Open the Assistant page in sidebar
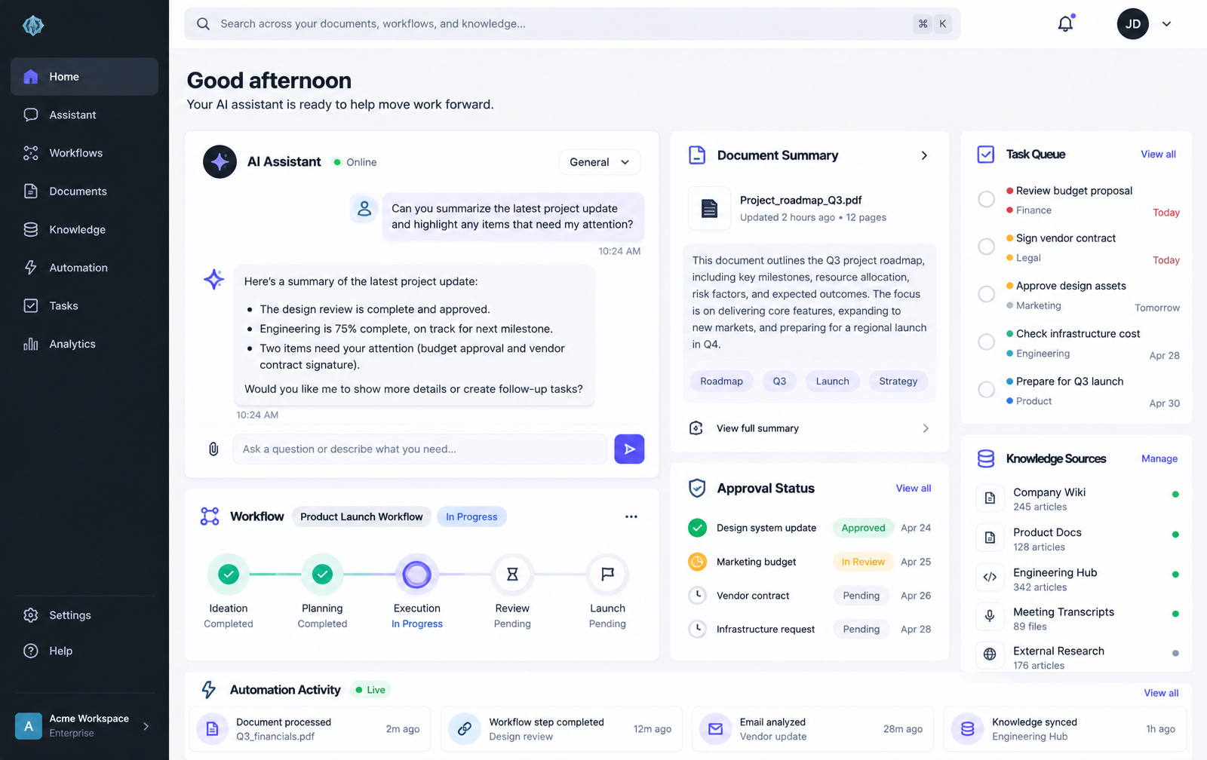1207x760 pixels. tap(84, 115)
